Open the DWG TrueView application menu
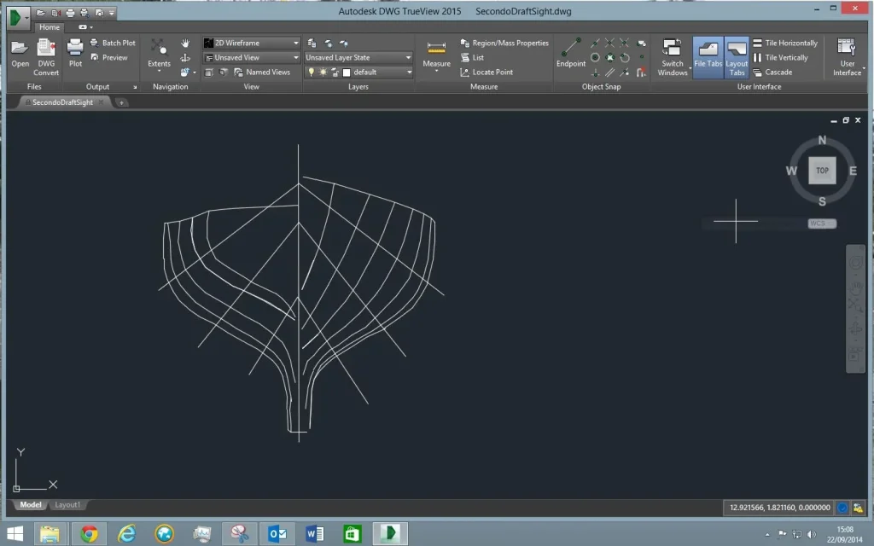Viewport: 874px width, 546px height. point(19,18)
